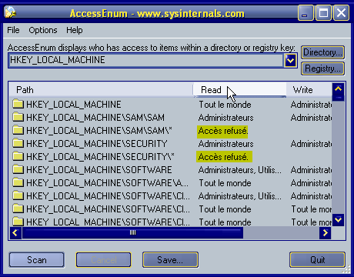Open the Options menu
This screenshot has height=277, width=354.
[43, 30]
